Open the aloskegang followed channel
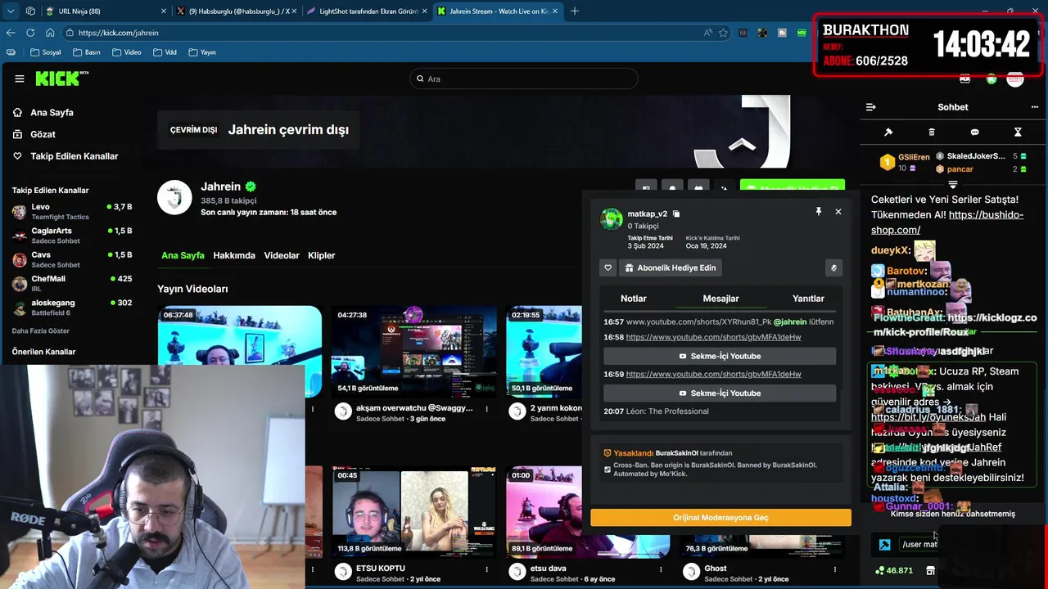Screen dimensions: 1048x589 pyautogui.click(x=72, y=308)
